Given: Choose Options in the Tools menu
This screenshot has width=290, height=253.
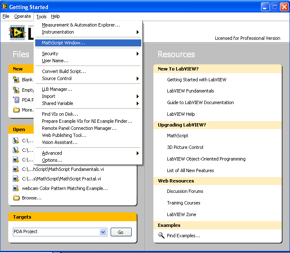Looking at the screenshot, I should tap(52, 160).
